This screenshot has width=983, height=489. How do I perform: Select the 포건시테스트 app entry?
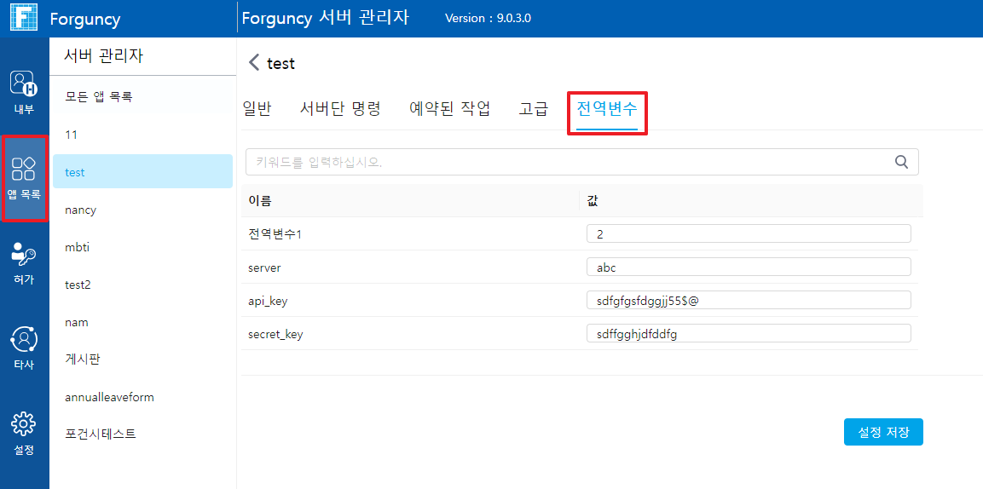coord(142,434)
